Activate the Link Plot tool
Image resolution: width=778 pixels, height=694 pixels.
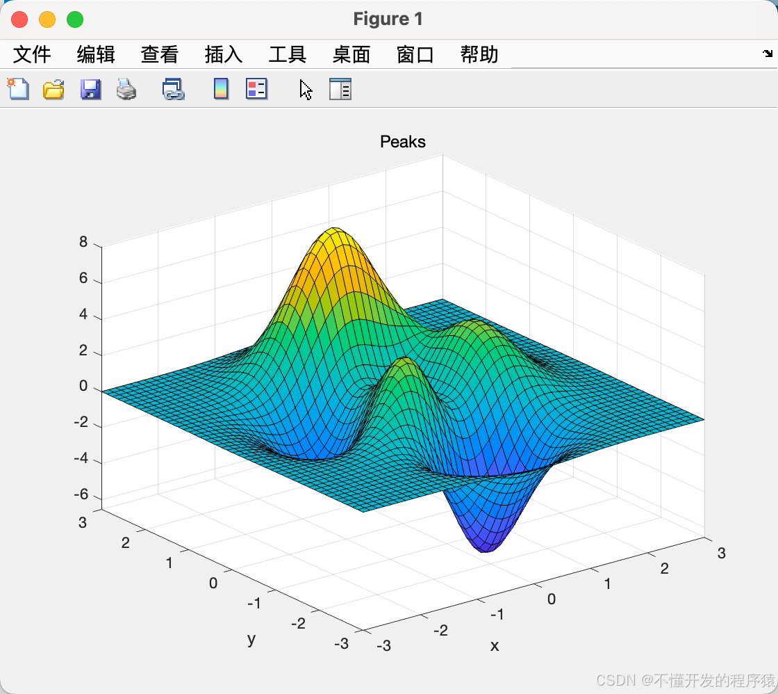coord(172,89)
